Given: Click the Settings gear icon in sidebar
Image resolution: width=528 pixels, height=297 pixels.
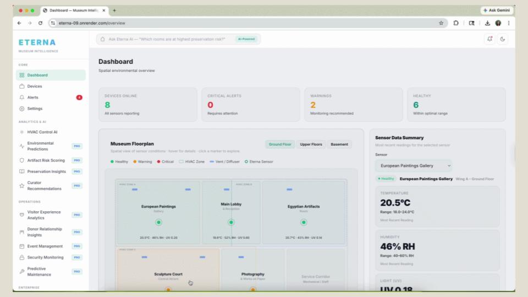Looking at the screenshot, I should pos(22,108).
